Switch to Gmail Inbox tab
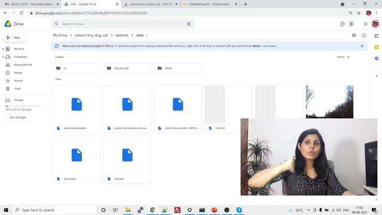Viewport: 382px width, 215px height. pyautogui.click(x=31, y=4)
